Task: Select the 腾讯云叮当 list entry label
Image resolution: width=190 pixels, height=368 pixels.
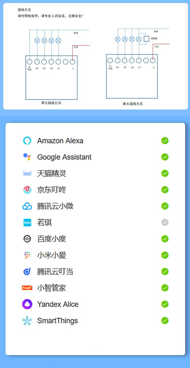Action: (55, 272)
